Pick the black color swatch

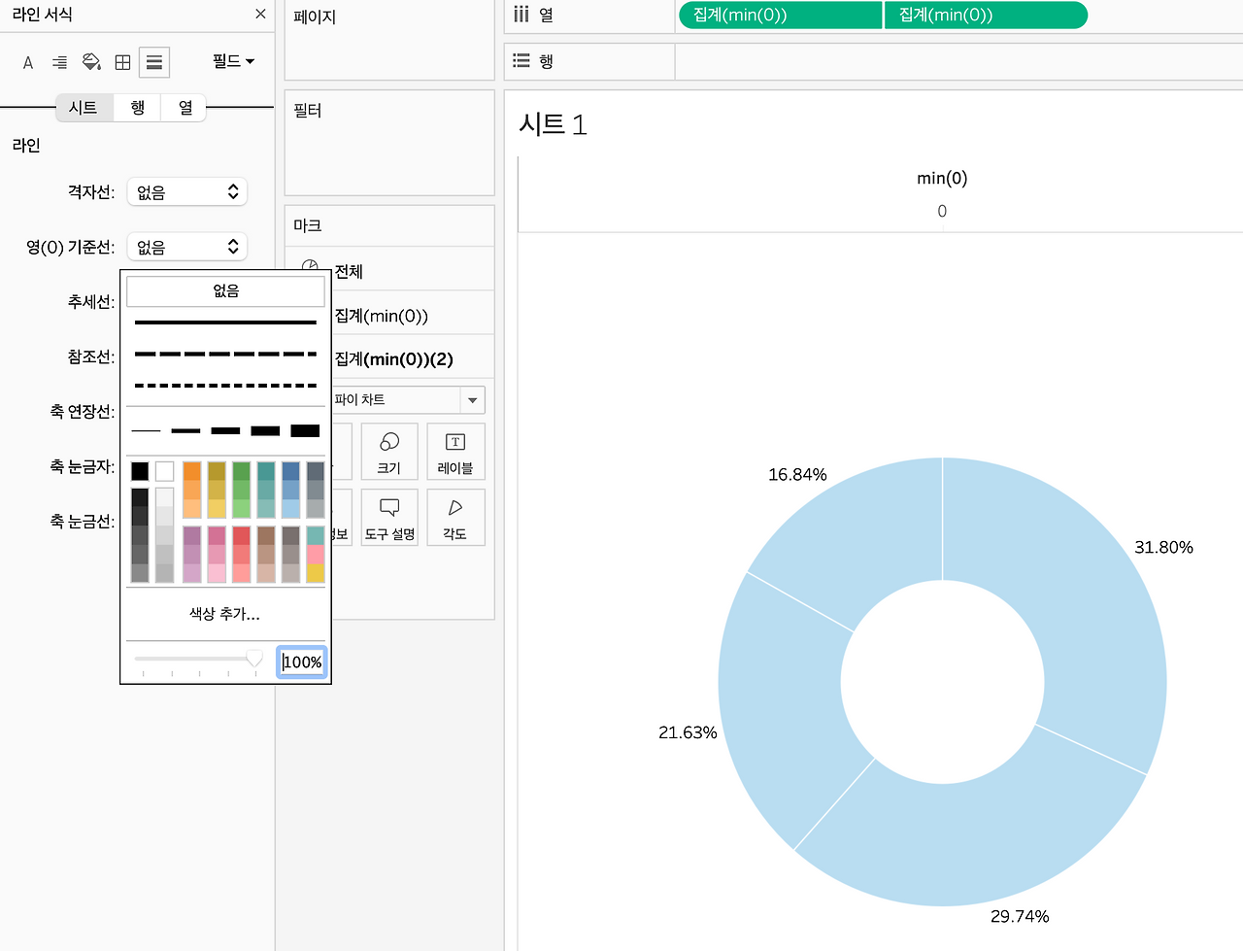coord(140,471)
